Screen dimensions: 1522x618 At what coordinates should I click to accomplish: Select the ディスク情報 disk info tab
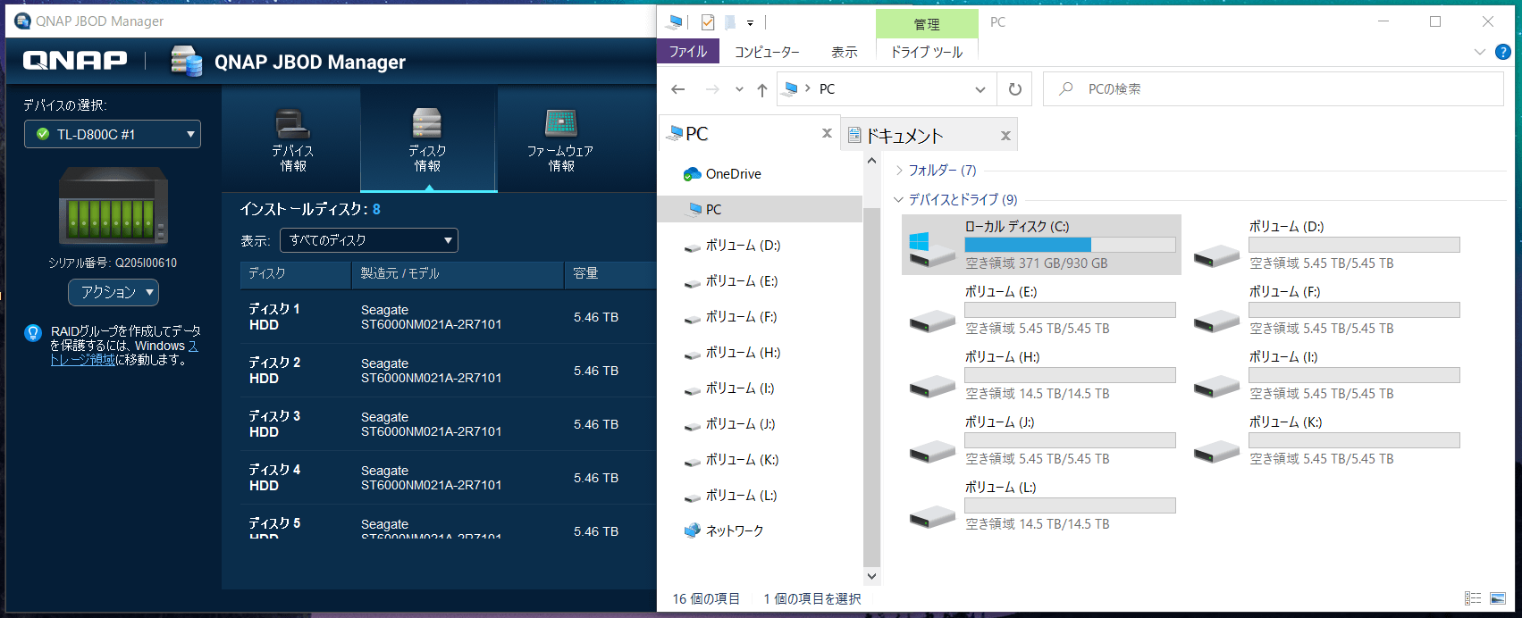tap(427, 140)
